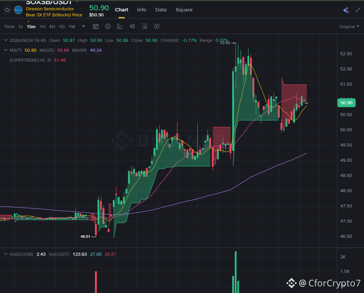Switch to the Chart tab
Image resolution: width=364 pixels, height=293 pixels.
[x=122, y=10]
